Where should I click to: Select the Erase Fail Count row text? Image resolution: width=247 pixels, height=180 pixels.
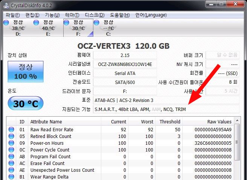[x=47, y=163]
